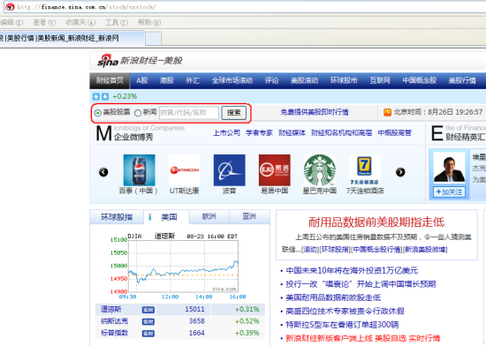Open the 港股 navigation item
This screenshot has height=346, width=486.
pos(167,80)
